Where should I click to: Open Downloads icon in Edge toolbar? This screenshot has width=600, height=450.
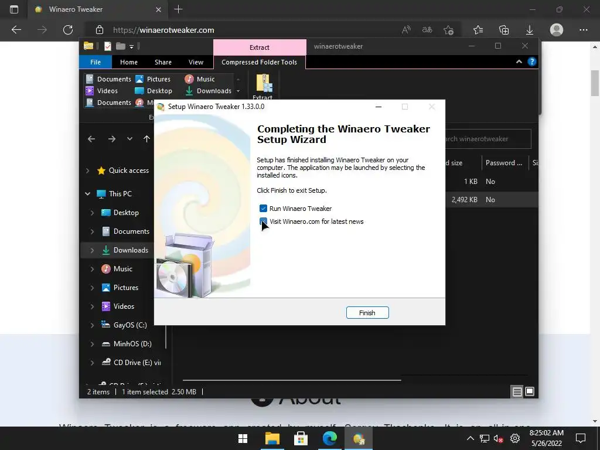click(x=530, y=30)
